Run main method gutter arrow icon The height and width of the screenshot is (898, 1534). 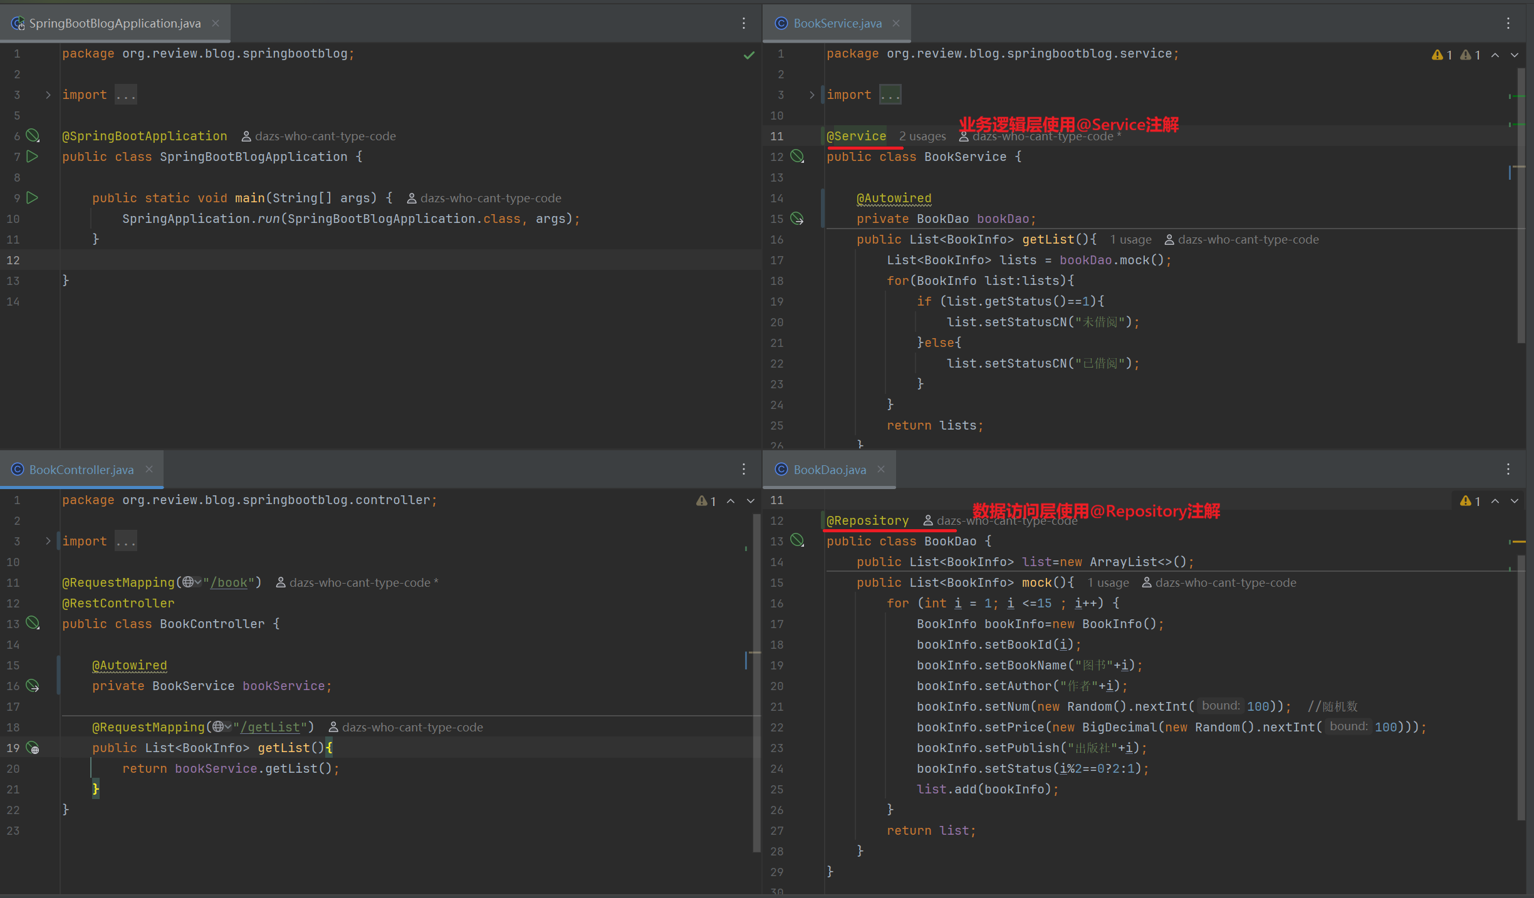[33, 198]
